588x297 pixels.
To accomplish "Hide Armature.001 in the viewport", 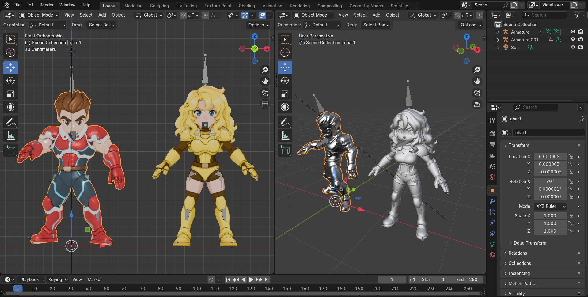I will point(573,40).
